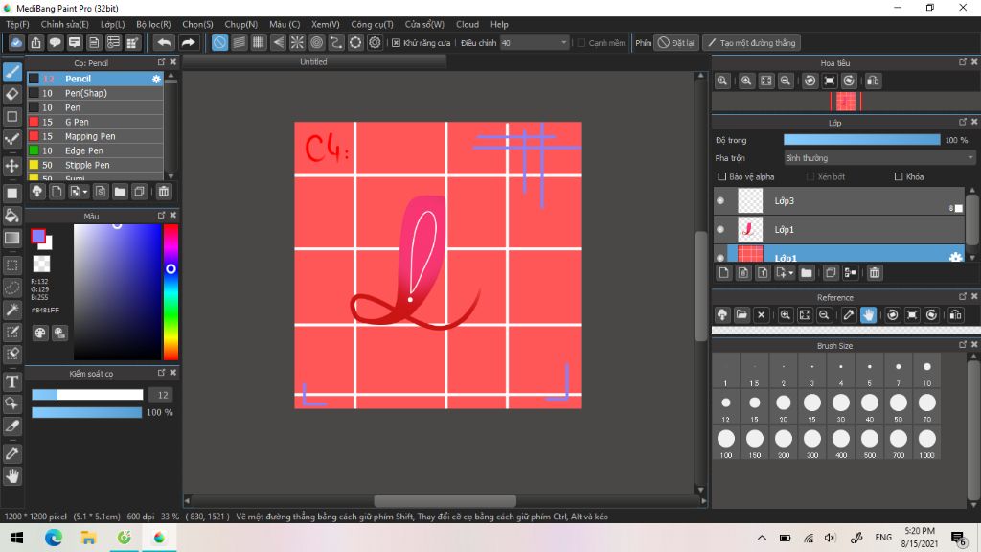Delete the layer with the Lớp trash icon
The image size is (981, 552).
[875, 273]
